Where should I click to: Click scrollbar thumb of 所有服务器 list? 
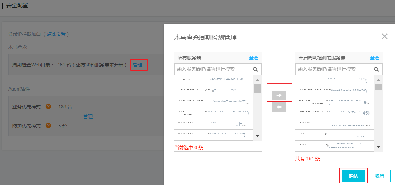(257, 89)
